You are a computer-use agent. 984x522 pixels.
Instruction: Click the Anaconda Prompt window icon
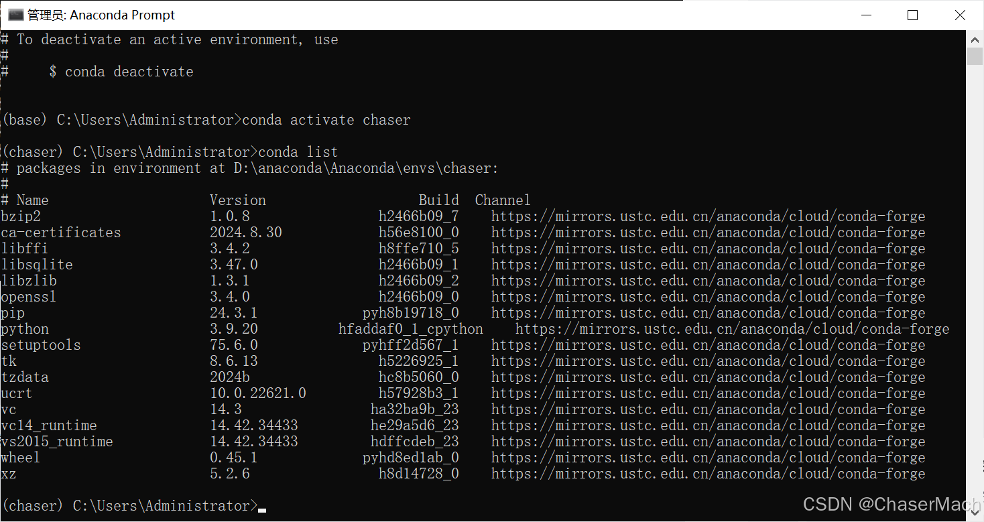(15, 15)
